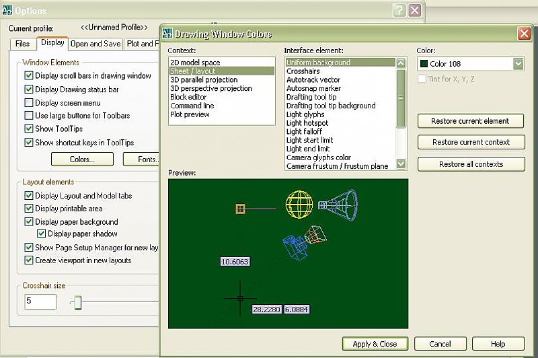Select Camera frustum / frustum plane element
This screenshot has height=358, width=538.
(340, 166)
